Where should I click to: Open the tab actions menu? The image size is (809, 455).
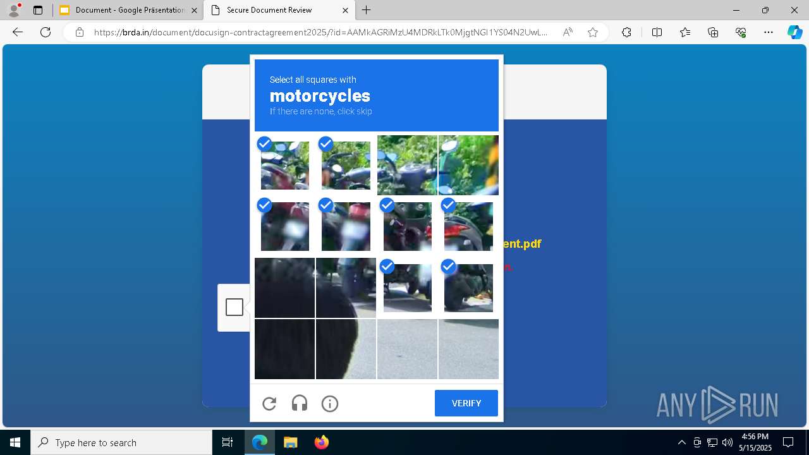(38, 10)
